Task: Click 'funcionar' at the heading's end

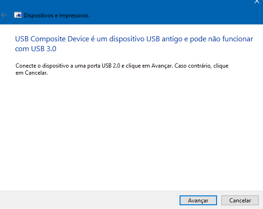Action: (238, 39)
